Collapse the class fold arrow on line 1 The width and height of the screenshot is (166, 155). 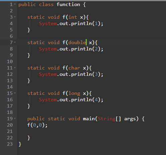tap(15, 4)
